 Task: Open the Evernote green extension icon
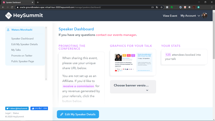click(x=171, y=7)
